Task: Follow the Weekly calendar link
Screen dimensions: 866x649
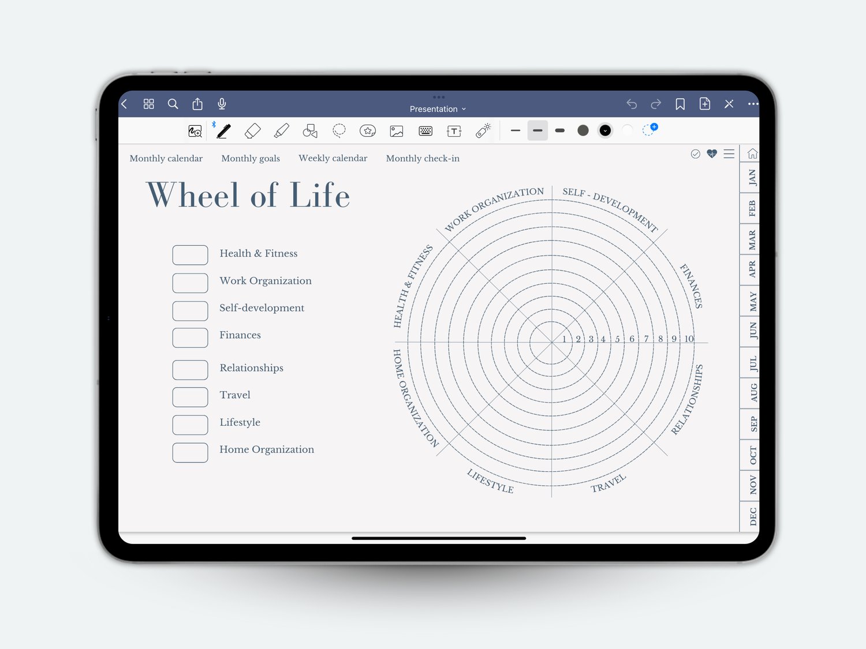Action: tap(333, 158)
